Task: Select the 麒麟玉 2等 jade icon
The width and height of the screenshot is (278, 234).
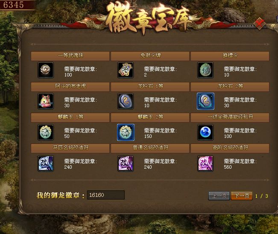Action: [126, 132]
